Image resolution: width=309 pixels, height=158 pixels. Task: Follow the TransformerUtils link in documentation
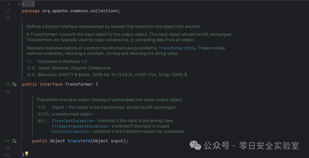click(x=177, y=48)
